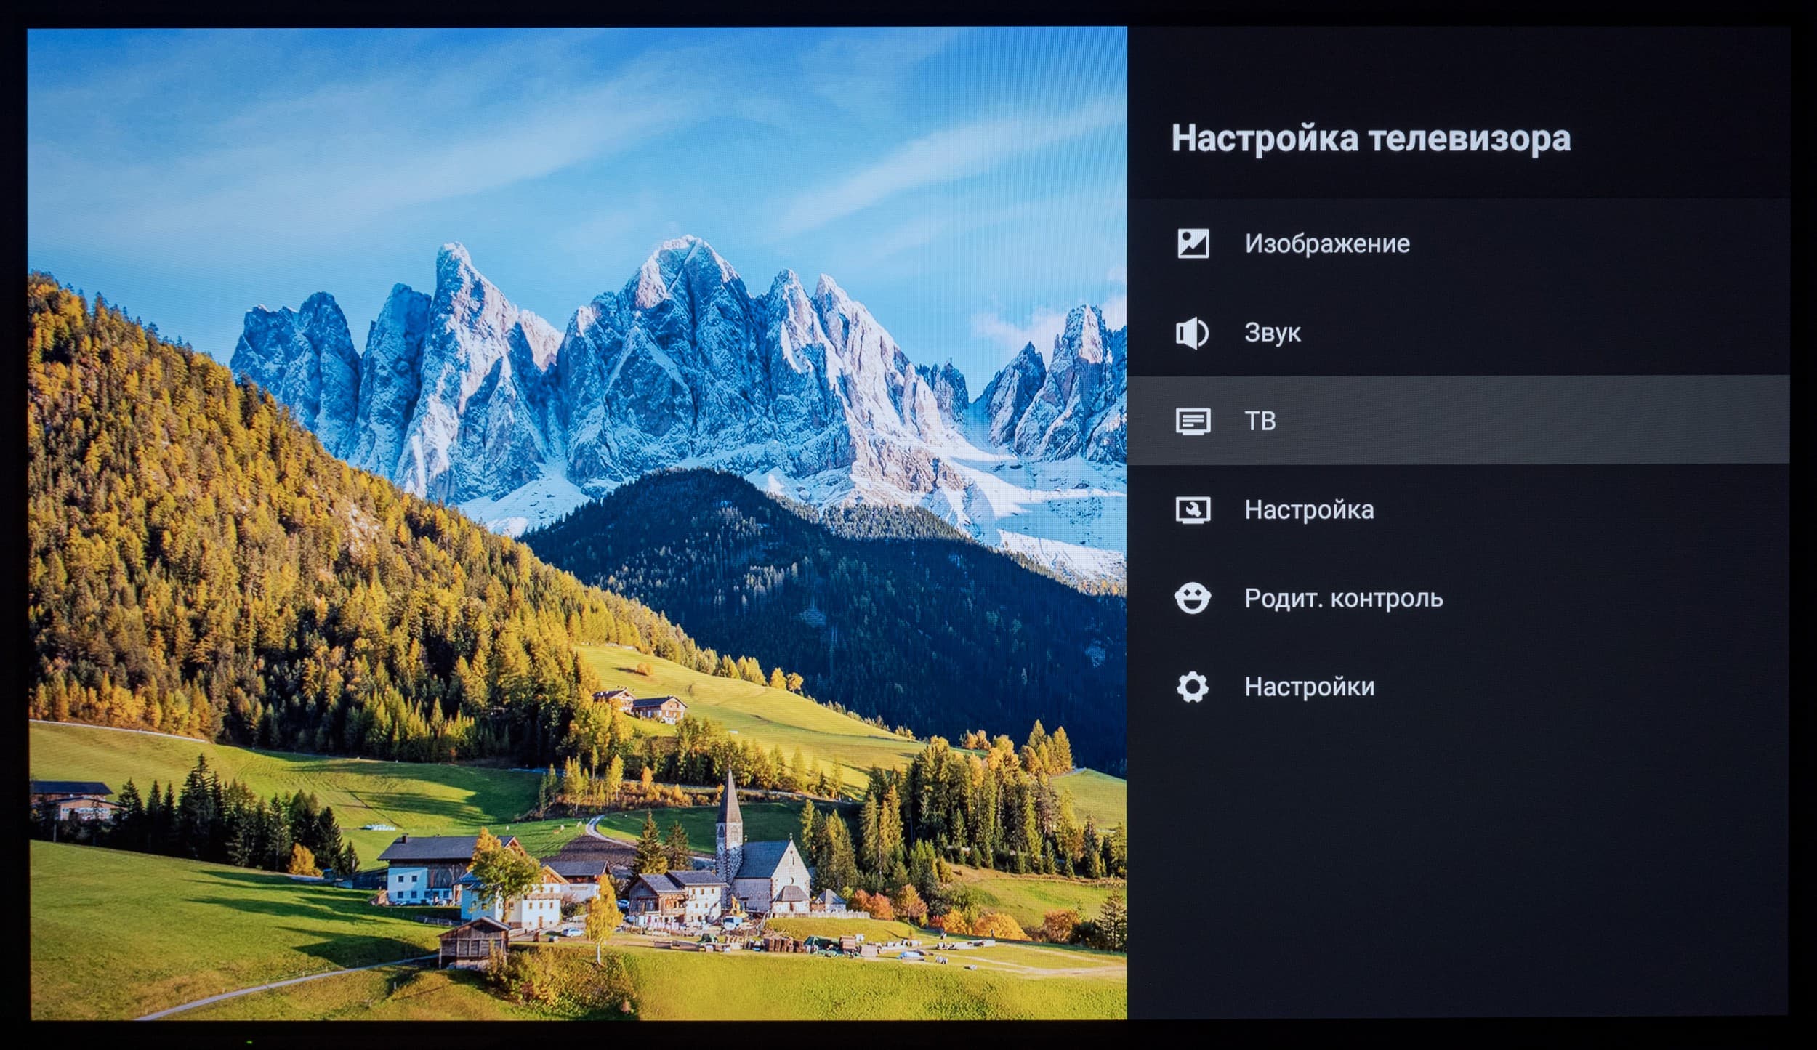The width and height of the screenshot is (1817, 1050).
Task: Click the TV channel list icon
Action: (1193, 421)
